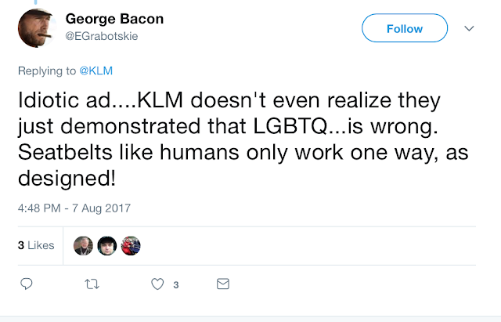Click the envelope direct message icon
This screenshot has width=501, height=322.
pyautogui.click(x=223, y=284)
